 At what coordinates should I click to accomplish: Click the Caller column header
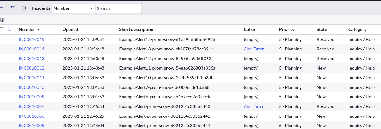pyautogui.click(x=250, y=29)
